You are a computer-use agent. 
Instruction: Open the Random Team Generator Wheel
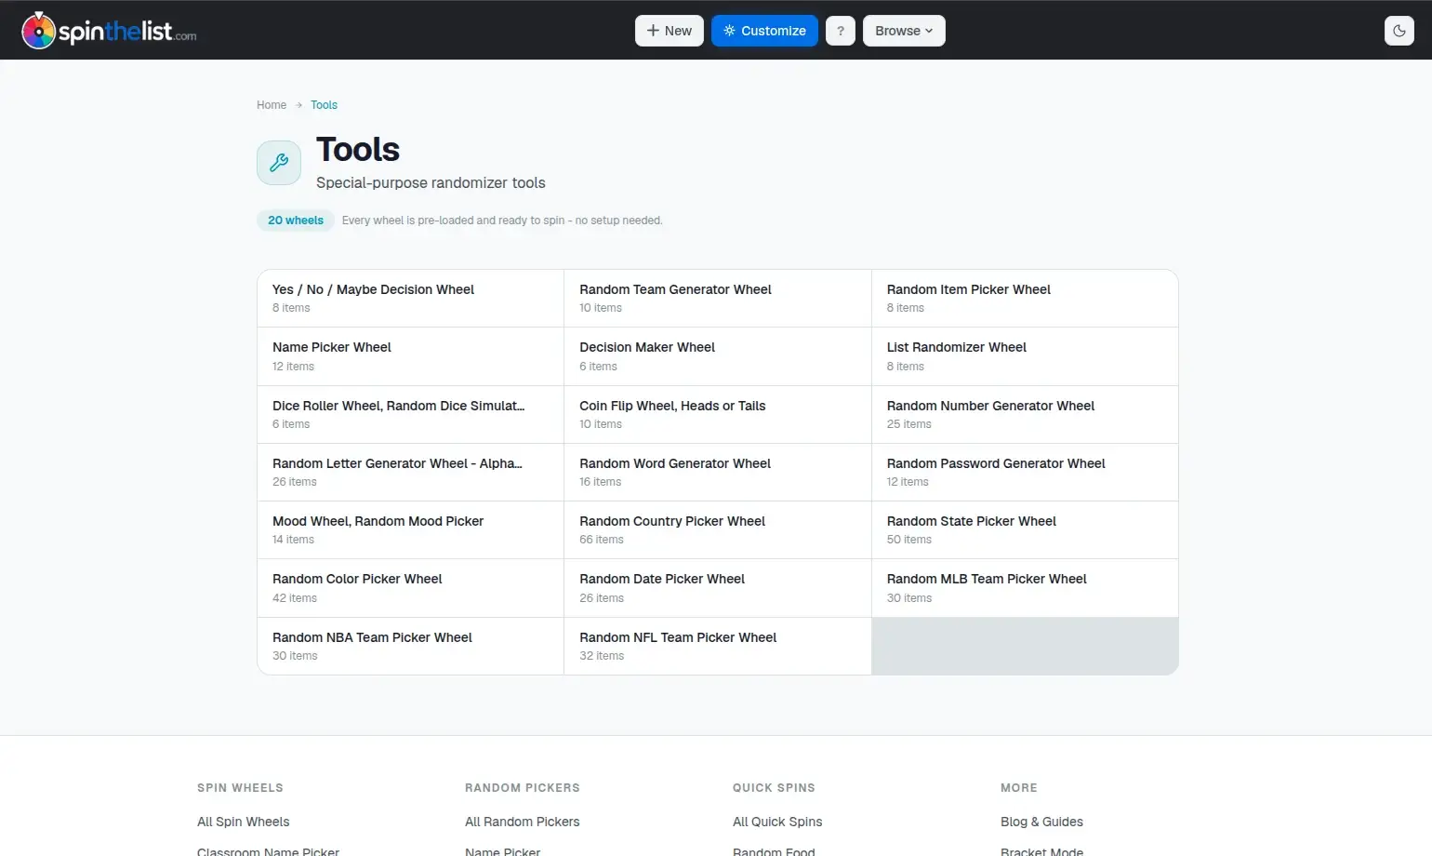pyautogui.click(x=718, y=299)
